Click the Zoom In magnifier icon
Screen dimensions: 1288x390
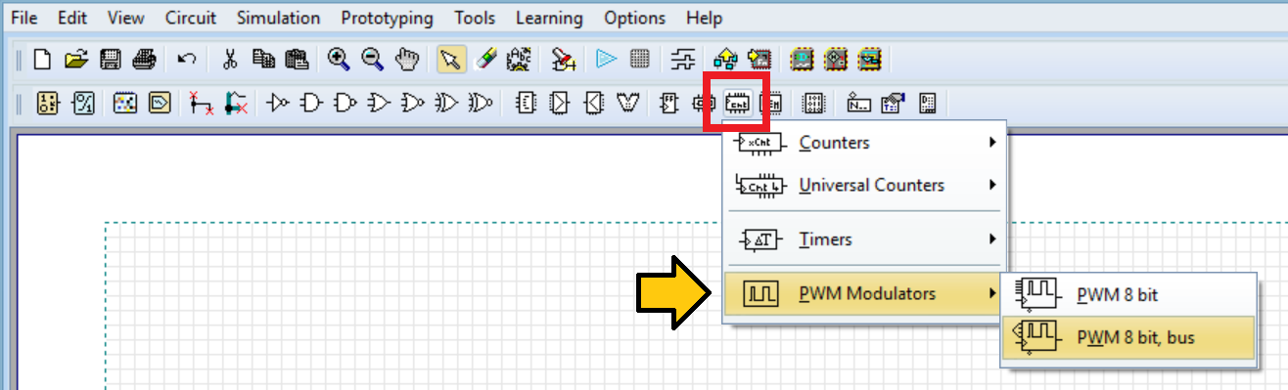point(339,60)
